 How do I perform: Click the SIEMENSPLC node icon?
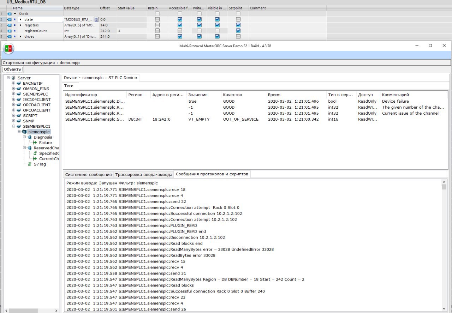pyautogui.click(x=19, y=94)
